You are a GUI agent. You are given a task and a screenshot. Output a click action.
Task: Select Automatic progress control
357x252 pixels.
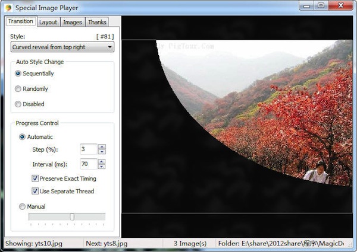[x=23, y=137]
